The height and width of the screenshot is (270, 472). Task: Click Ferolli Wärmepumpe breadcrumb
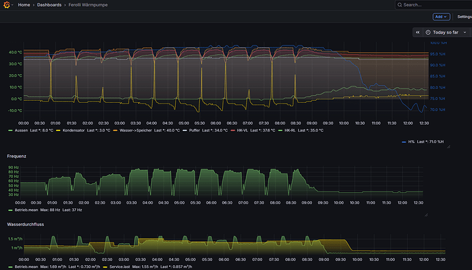pyautogui.click(x=88, y=5)
